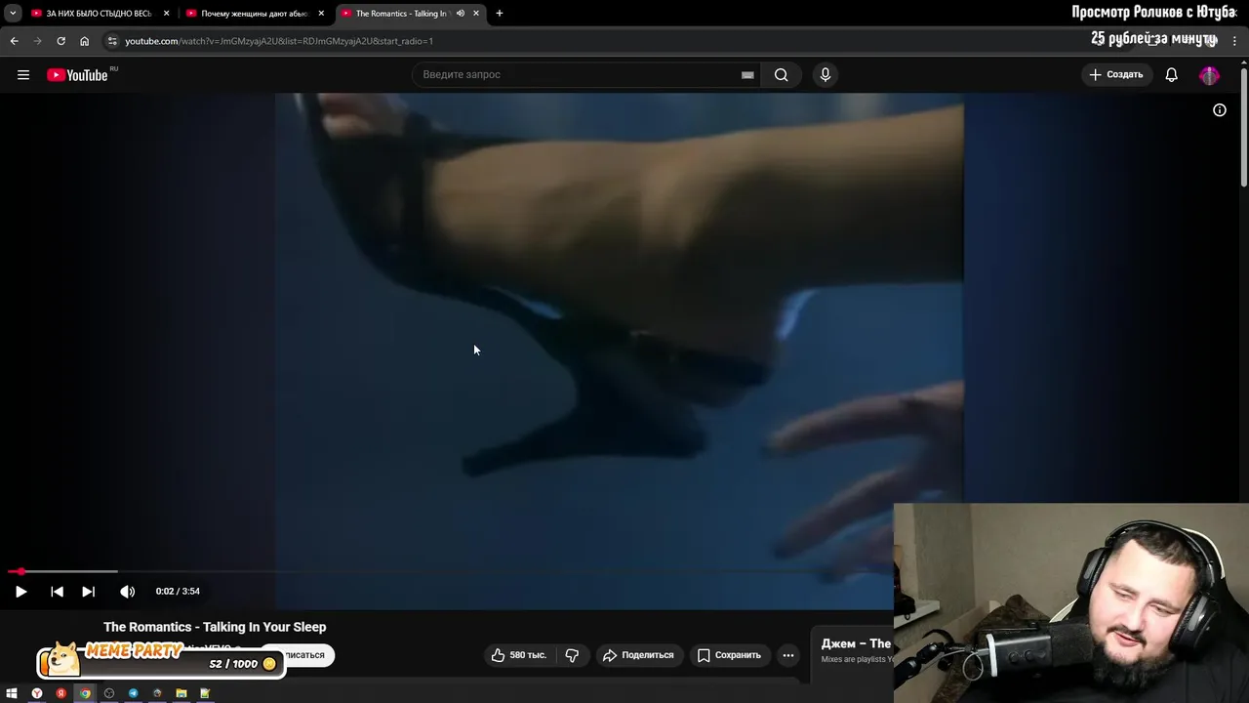Open the notepad app in taskbar

point(205,693)
